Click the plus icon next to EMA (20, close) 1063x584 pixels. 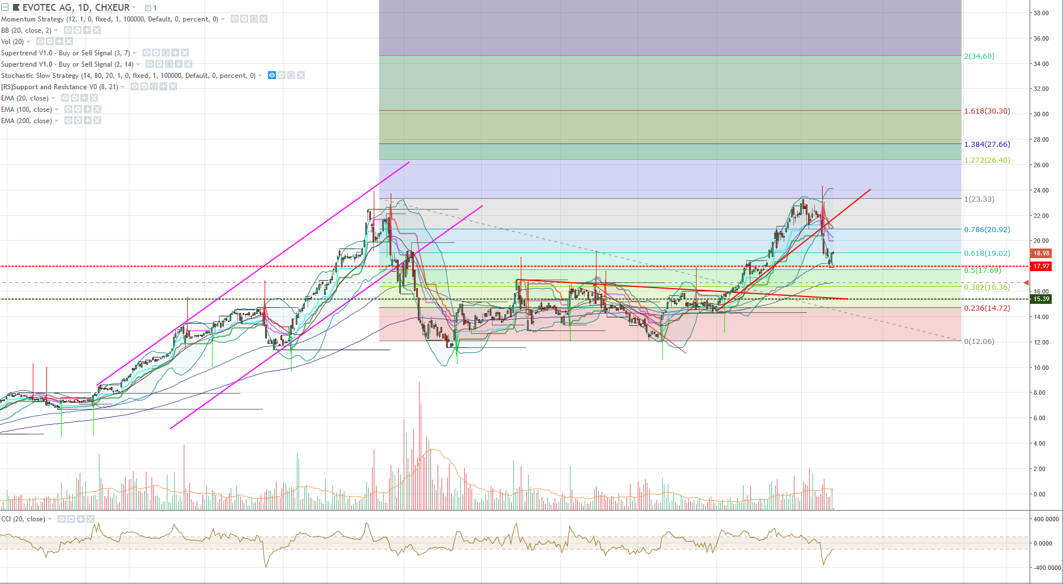pyautogui.click(x=84, y=98)
